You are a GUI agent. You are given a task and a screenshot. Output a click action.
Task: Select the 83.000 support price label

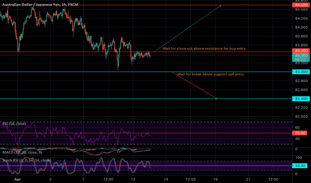(301, 72)
